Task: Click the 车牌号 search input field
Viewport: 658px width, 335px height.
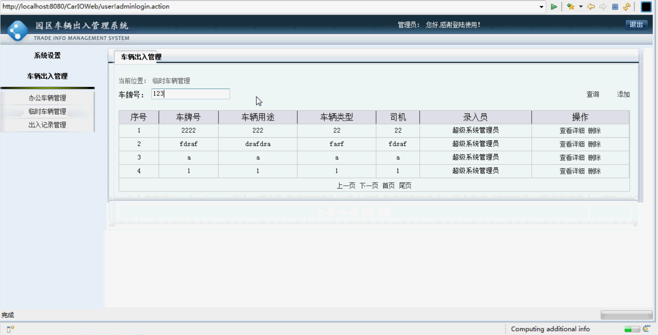Action: (x=191, y=94)
